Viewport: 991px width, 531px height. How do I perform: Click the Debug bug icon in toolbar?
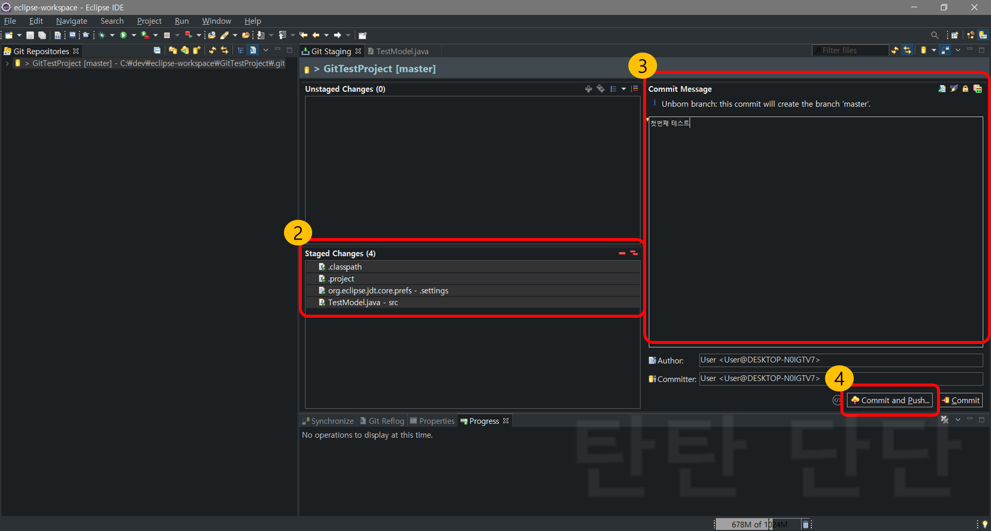pyautogui.click(x=102, y=35)
